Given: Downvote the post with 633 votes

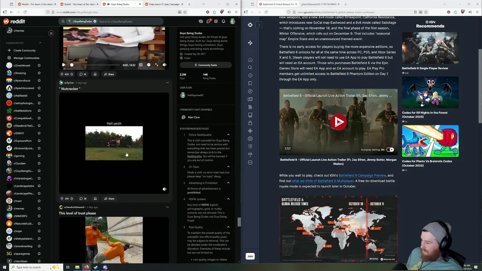Looking at the screenshot, I should 72,74.
